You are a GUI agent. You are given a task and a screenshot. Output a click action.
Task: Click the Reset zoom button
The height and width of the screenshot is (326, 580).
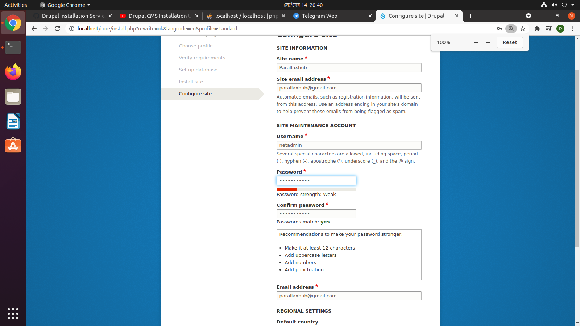[x=510, y=42]
